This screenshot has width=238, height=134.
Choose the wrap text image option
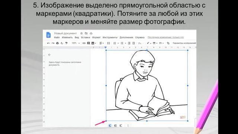pyautogui.click(x=115, y=126)
